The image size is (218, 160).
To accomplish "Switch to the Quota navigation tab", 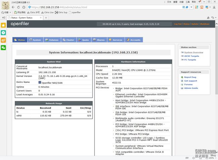I will (x=84, y=40).
